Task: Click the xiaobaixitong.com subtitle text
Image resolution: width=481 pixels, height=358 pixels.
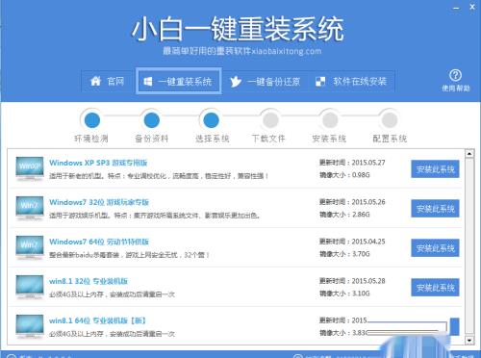Action: tap(286, 51)
